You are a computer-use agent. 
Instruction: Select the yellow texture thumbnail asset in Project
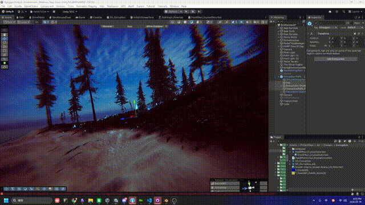point(293,173)
